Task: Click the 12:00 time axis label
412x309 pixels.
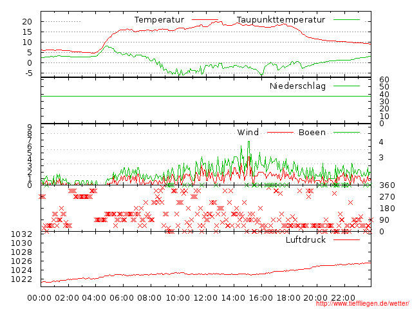Action: pos(206,298)
